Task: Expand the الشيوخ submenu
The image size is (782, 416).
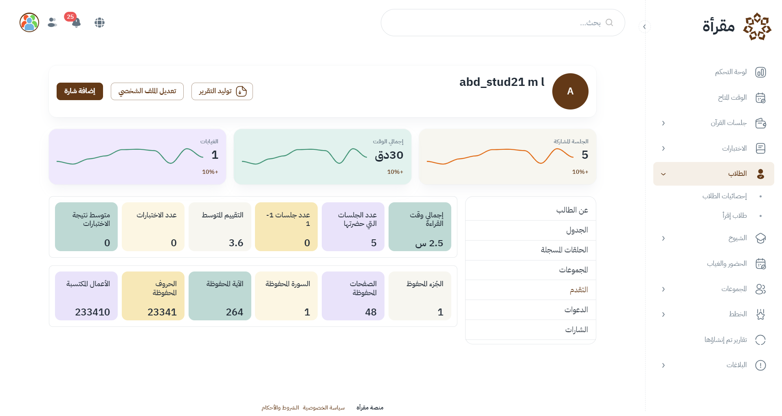Action: [x=663, y=239]
